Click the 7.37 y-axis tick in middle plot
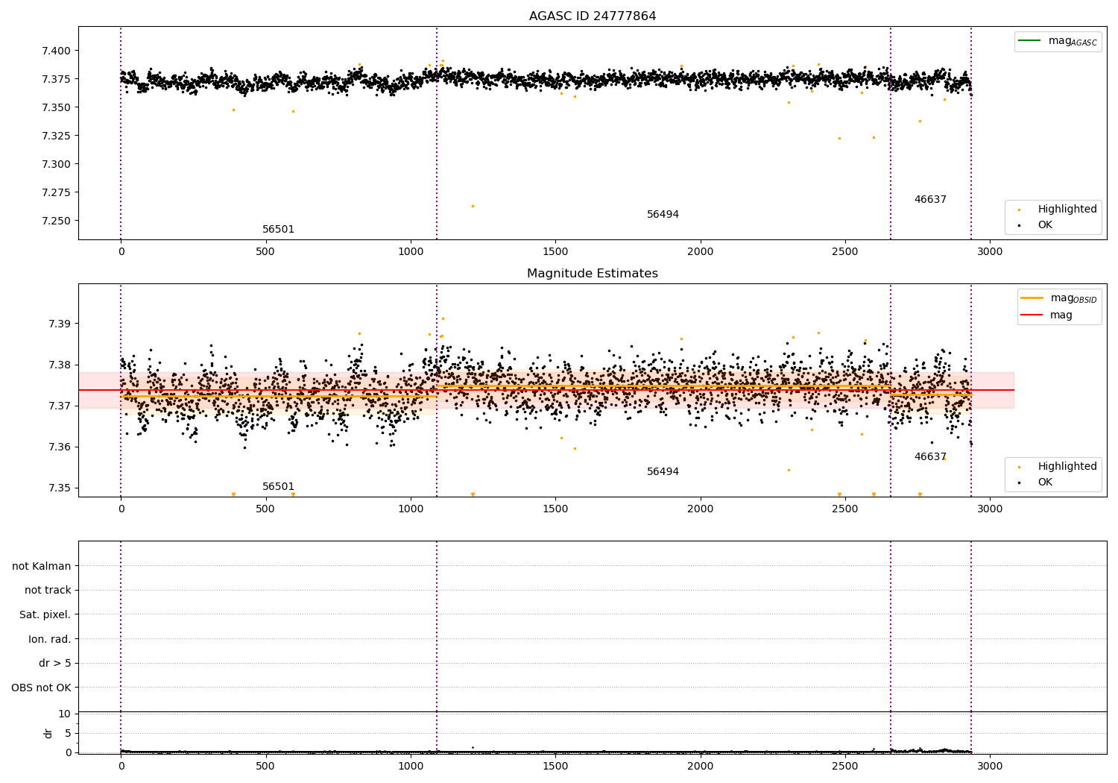 tap(60, 406)
